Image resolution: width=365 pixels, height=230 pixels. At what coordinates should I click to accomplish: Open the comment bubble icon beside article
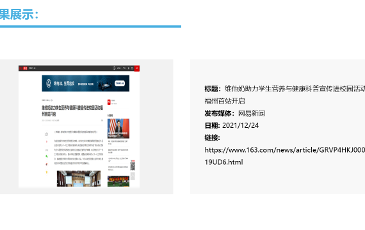click(x=47, y=134)
